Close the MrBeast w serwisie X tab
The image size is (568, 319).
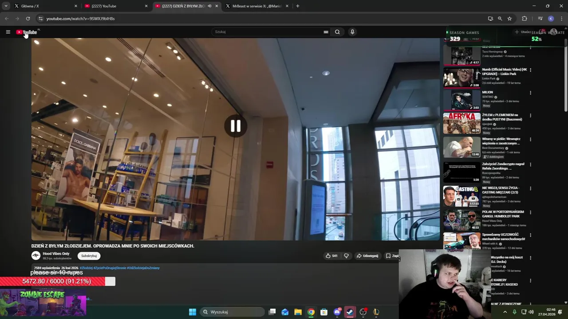point(287,6)
